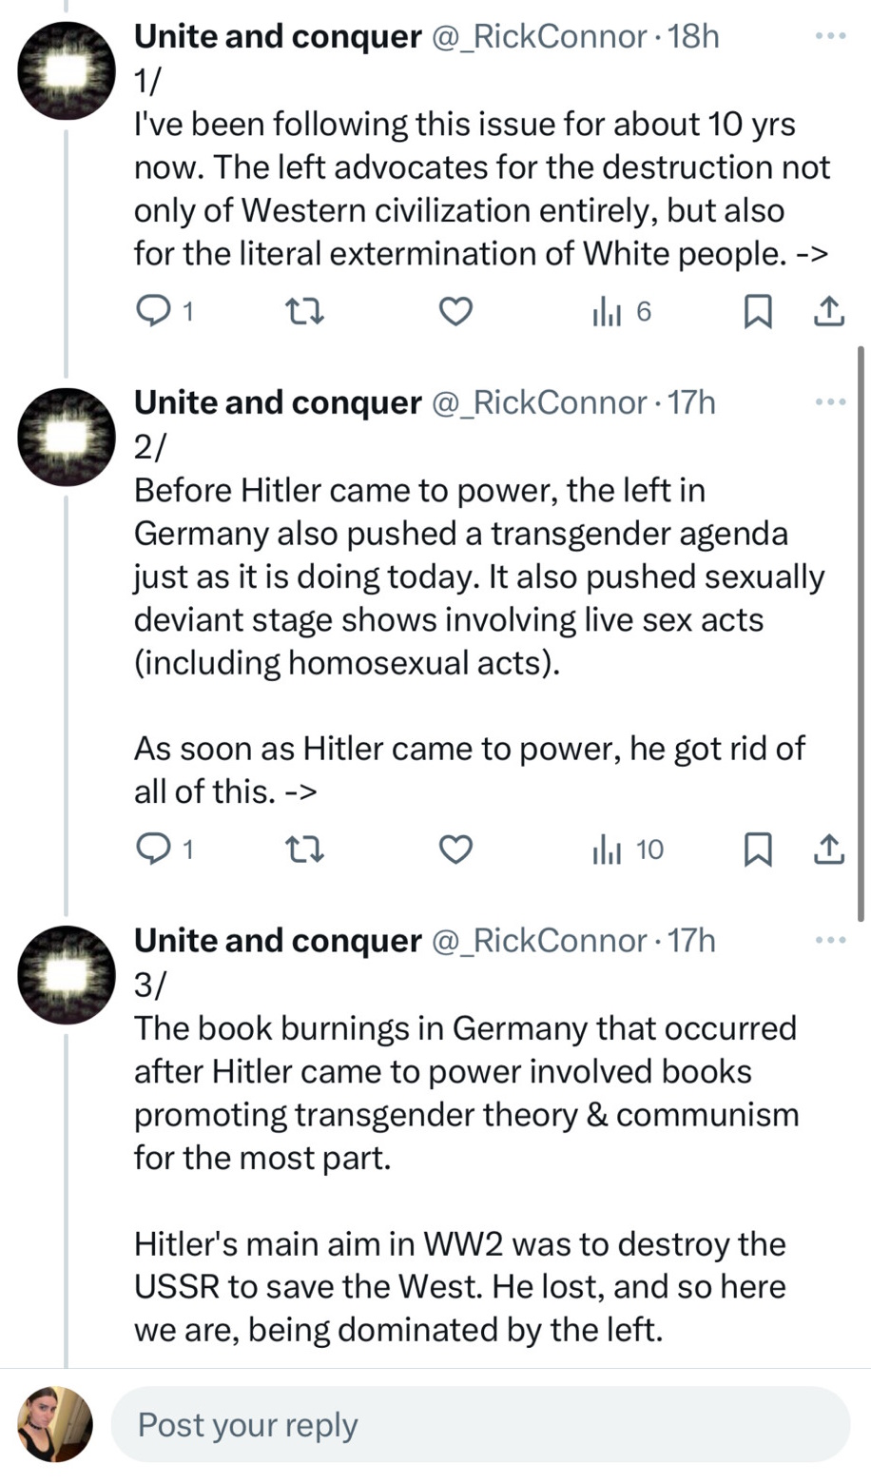Reply to the second tweet marked 2/
Image resolution: width=871 pixels, height=1484 pixels.
click(152, 849)
